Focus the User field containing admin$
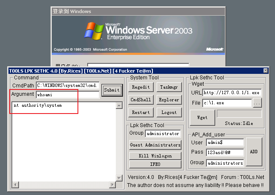 pyautogui.click(x=225, y=142)
